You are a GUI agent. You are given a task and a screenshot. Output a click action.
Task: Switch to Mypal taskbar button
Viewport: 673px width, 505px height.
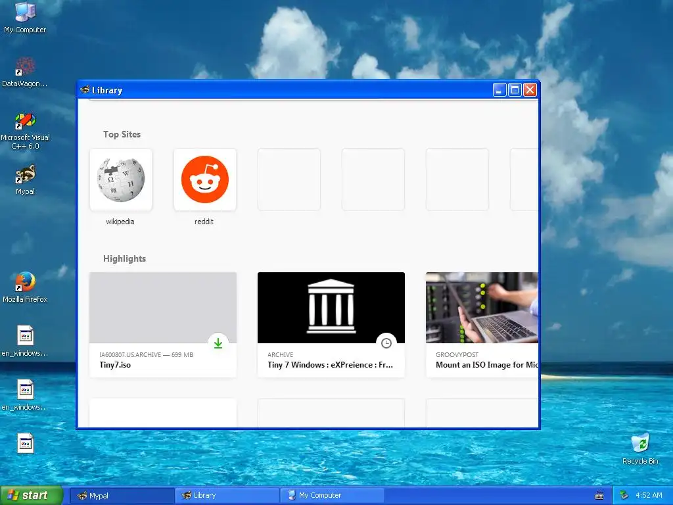tap(122, 496)
